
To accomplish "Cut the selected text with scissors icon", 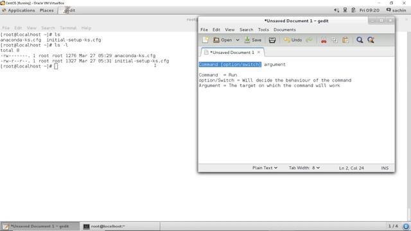I will 324,40.
